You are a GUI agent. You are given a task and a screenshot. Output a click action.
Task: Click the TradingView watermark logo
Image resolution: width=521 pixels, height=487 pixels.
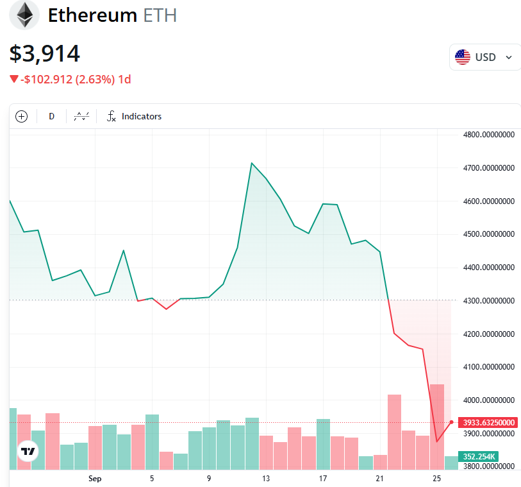(27, 451)
